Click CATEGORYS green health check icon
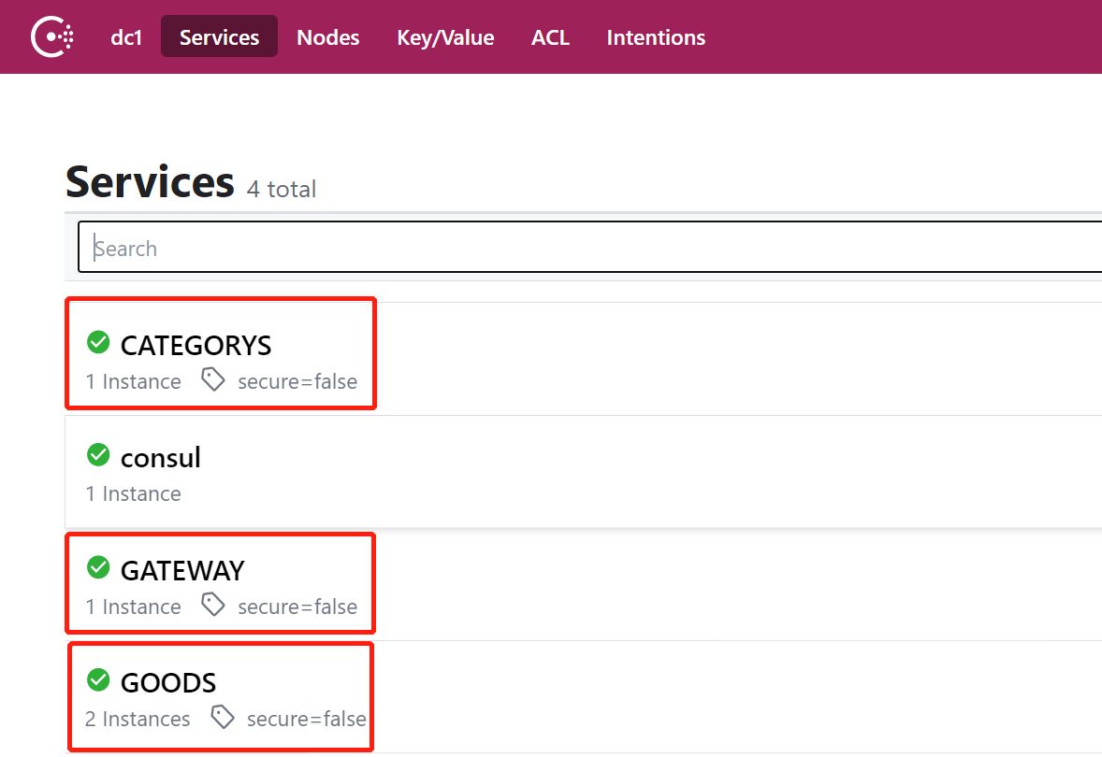The width and height of the screenshot is (1102, 757). pyautogui.click(x=98, y=342)
